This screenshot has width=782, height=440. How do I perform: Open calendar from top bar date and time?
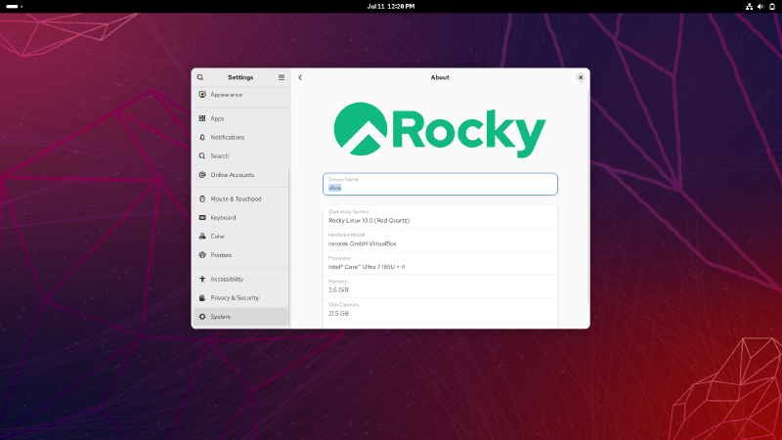click(x=390, y=6)
